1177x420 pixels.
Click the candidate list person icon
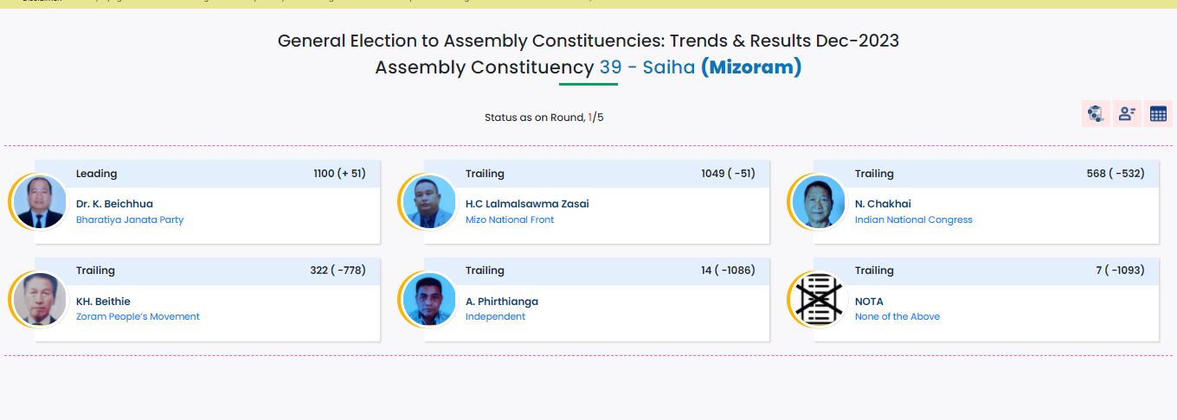[x=1127, y=113]
